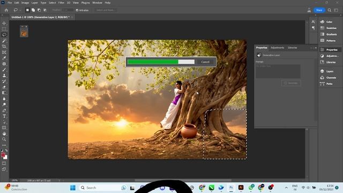This screenshot has width=343, height=193.
Task: Open Lasso tool preset picker dropdown
Action: (20, 10)
